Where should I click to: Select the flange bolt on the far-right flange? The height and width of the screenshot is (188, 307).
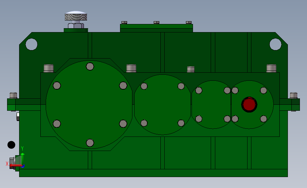(x=294, y=95)
